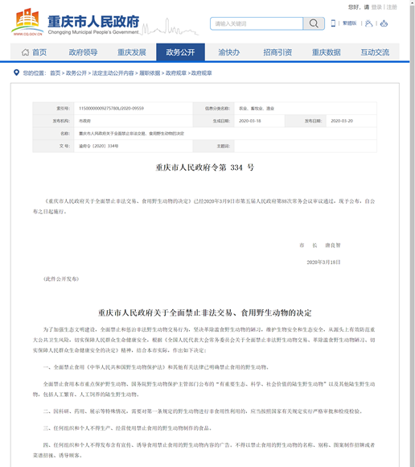Viewport: 415px width, 467px height.
Task: Switch to 繁體版 traditional Chinese
Action: pos(350,23)
